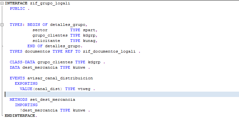Click the documentos type name
This screenshot has width=239, height=125.
pyautogui.click(x=37, y=51)
